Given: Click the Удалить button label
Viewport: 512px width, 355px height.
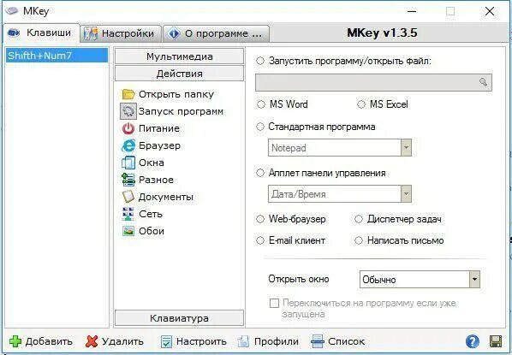Looking at the screenshot, I should [x=122, y=341].
